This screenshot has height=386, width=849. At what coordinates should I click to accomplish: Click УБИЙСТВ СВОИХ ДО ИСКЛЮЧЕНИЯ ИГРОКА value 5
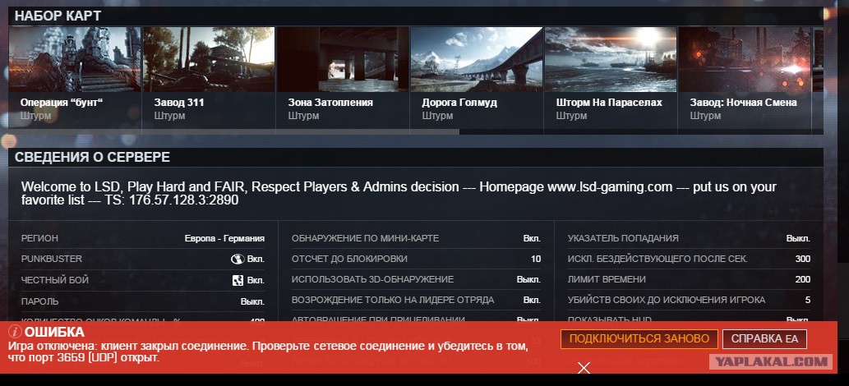[808, 300]
